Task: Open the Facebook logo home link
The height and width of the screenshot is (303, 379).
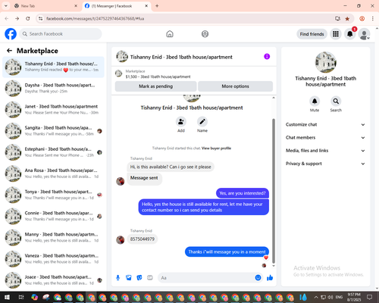Action: click(11, 34)
